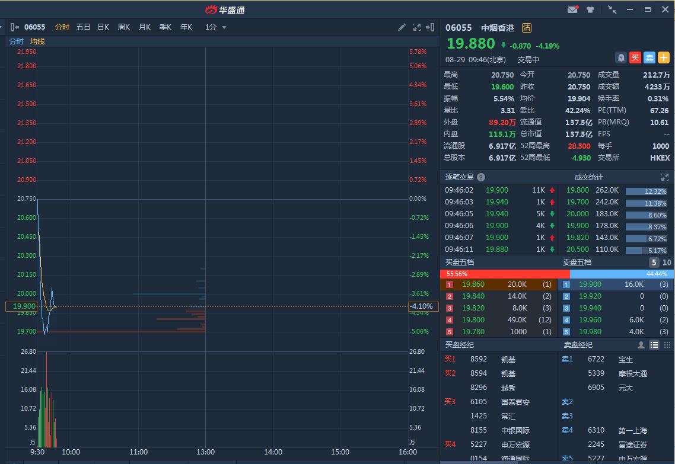
Task: Show 10-level order book
Action: [x=667, y=263]
